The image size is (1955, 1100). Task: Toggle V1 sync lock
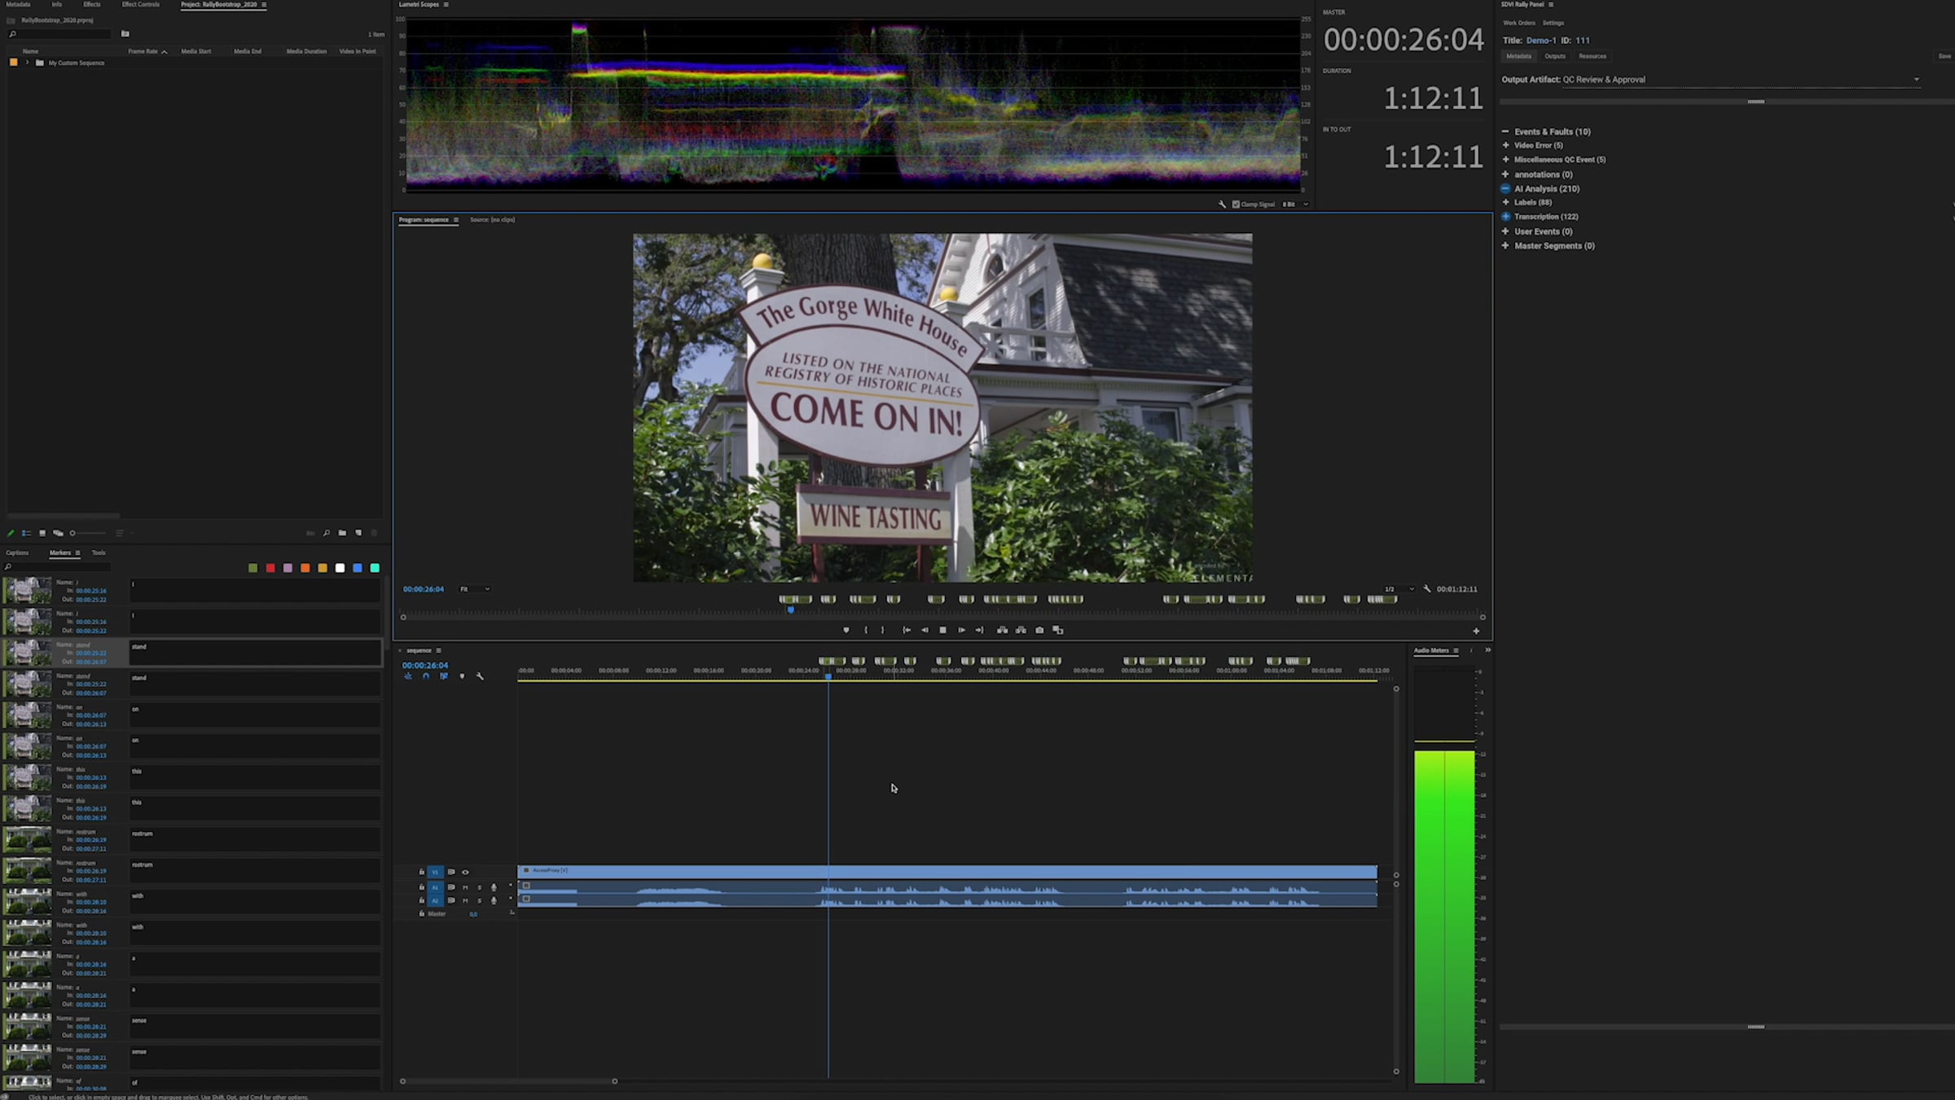pos(451,872)
